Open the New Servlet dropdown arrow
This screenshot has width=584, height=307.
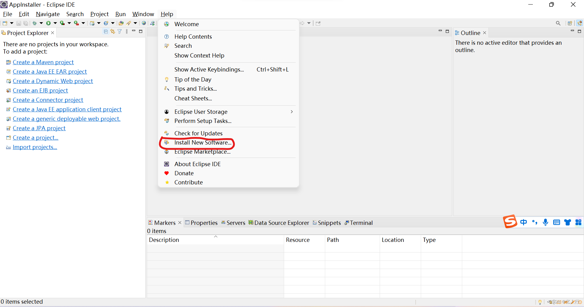pyautogui.click(x=113, y=23)
